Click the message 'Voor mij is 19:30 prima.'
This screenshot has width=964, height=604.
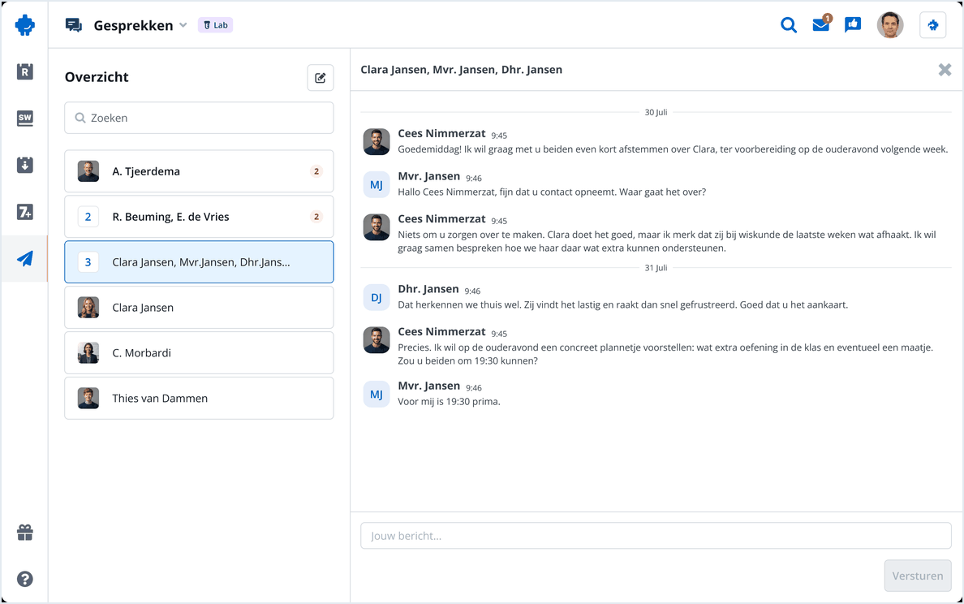pos(449,402)
